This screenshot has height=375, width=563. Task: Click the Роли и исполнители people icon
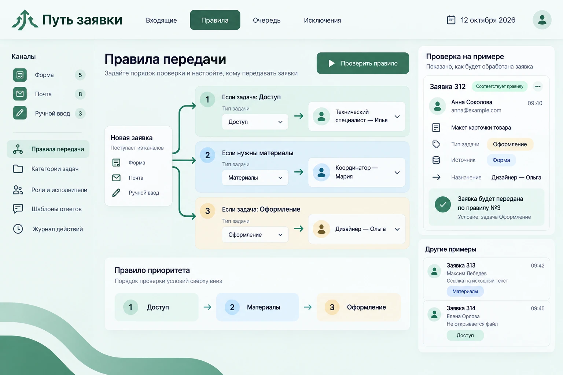[18, 190]
